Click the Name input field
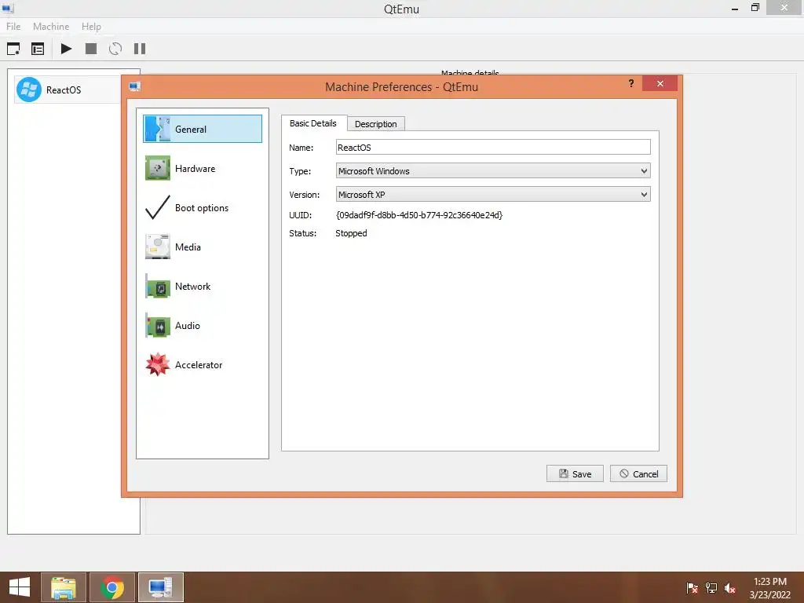804x603 pixels. point(493,147)
